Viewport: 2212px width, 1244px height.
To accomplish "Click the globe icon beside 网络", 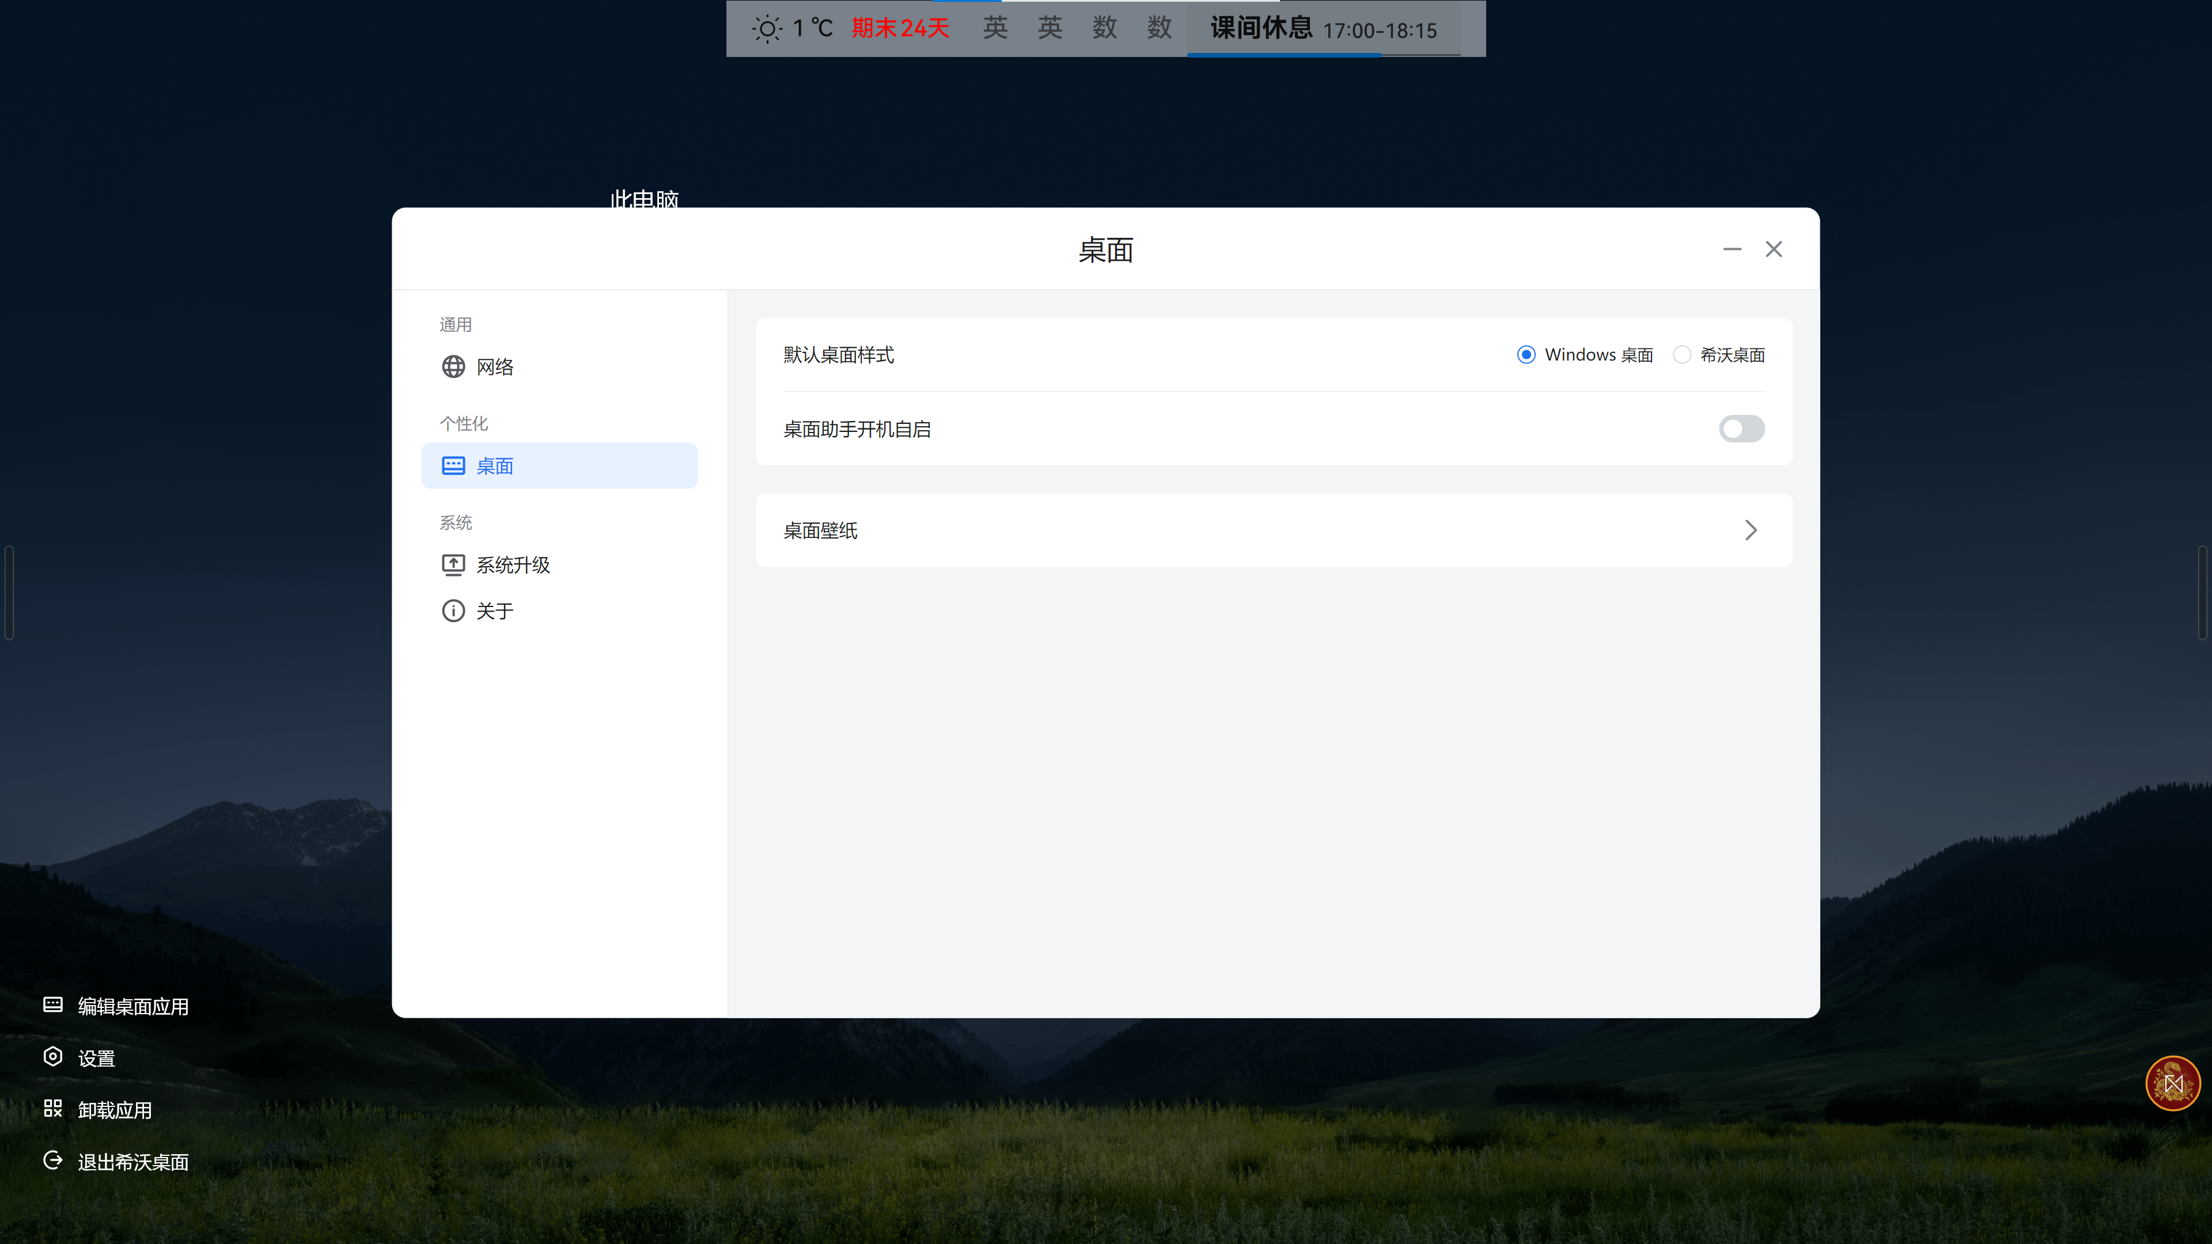I will 453,367.
